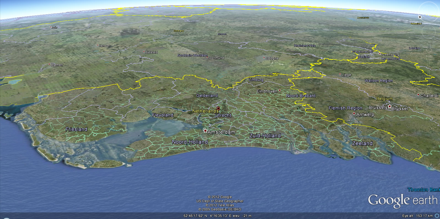The height and width of the screenshot is (219, 440).
Task: Click the Zeeland province label
Action: point(362,143)
